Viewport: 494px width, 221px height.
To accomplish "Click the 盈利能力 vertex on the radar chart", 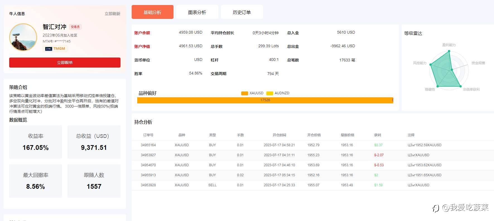I will tap(449, 51).
